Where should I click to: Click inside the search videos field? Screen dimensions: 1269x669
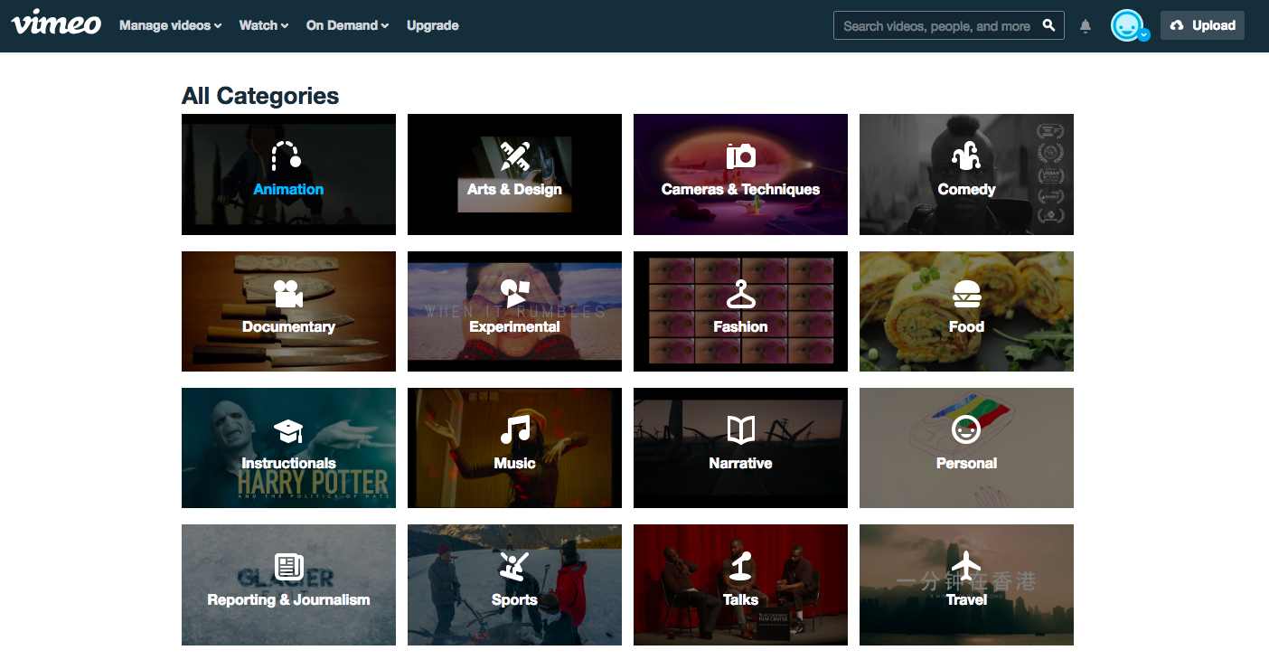click(931, 25)
